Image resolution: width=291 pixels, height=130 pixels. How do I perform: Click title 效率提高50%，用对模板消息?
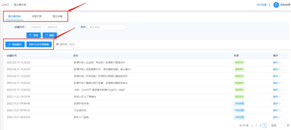[103, 69]
